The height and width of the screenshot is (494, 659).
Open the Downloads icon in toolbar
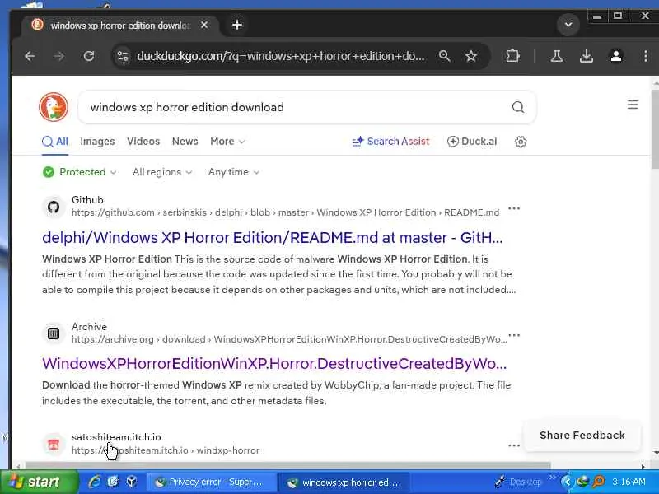point(587,56)
